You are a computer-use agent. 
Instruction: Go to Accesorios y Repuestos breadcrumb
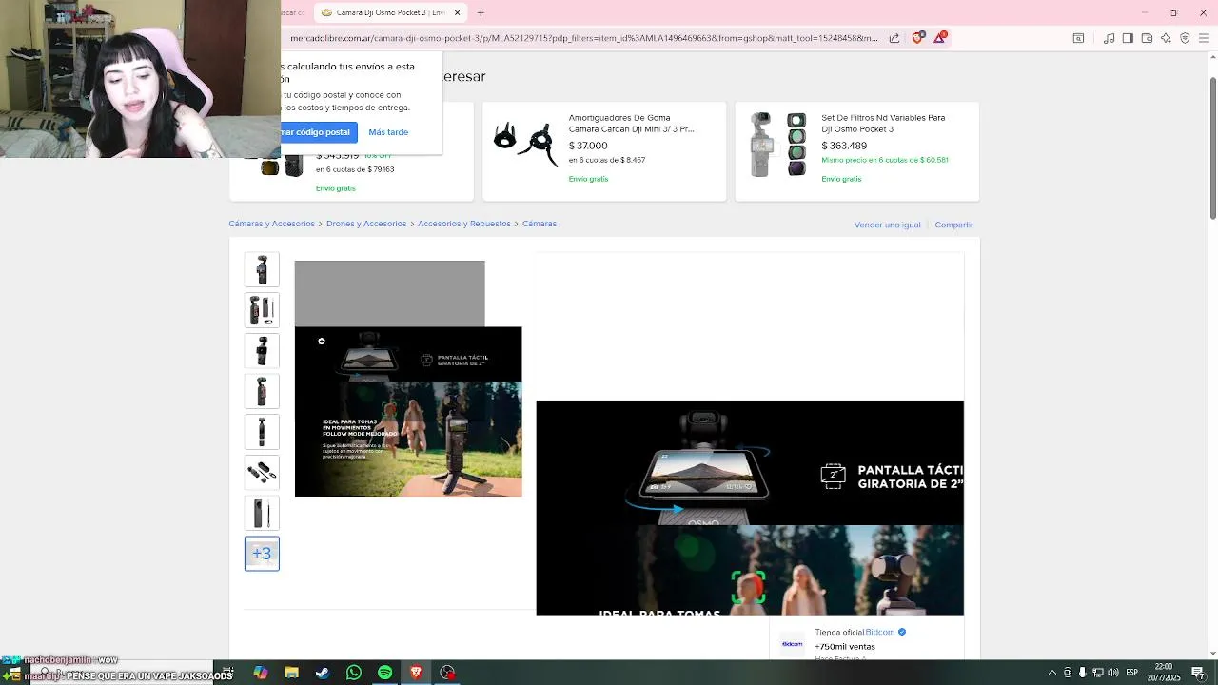pyautogui.click(x=464, y=224)
